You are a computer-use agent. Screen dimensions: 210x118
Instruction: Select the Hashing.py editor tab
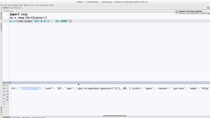click(10, 11)
